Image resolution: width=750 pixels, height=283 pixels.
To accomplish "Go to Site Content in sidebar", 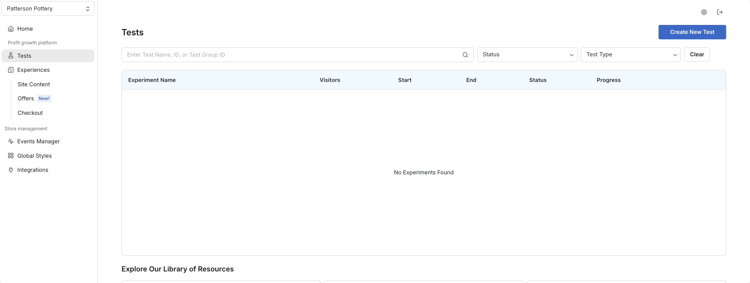I will [x=34, y=84].
